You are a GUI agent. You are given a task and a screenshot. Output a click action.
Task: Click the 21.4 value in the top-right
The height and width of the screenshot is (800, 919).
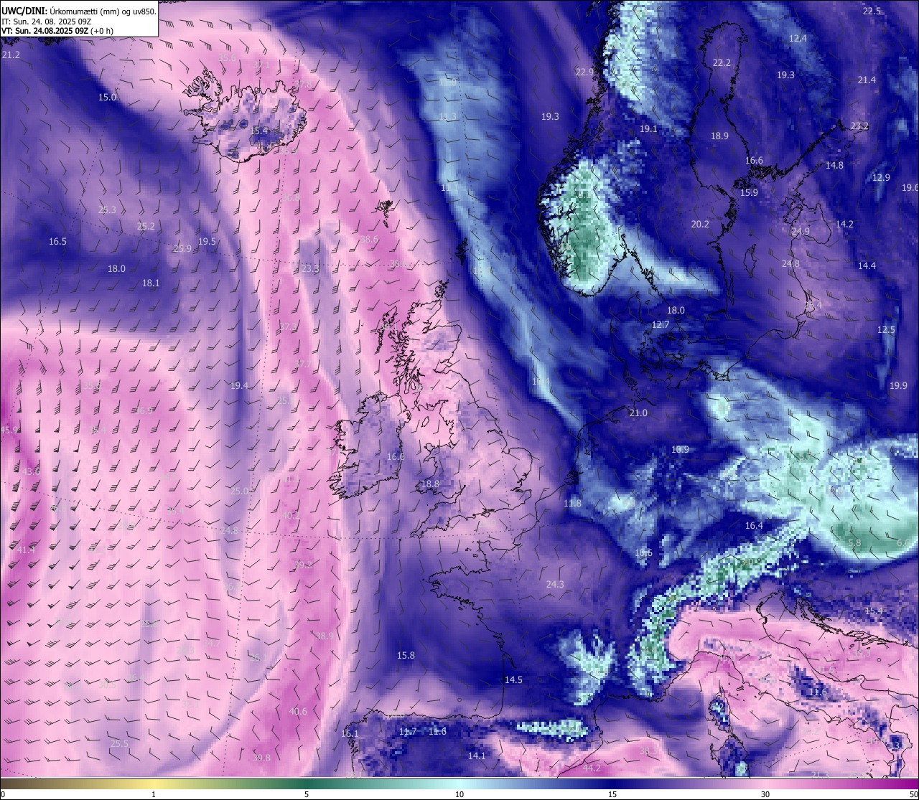pos(867,80)
